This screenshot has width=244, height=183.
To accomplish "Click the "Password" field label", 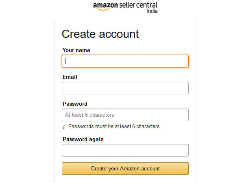I will click(x=75, y=104).
